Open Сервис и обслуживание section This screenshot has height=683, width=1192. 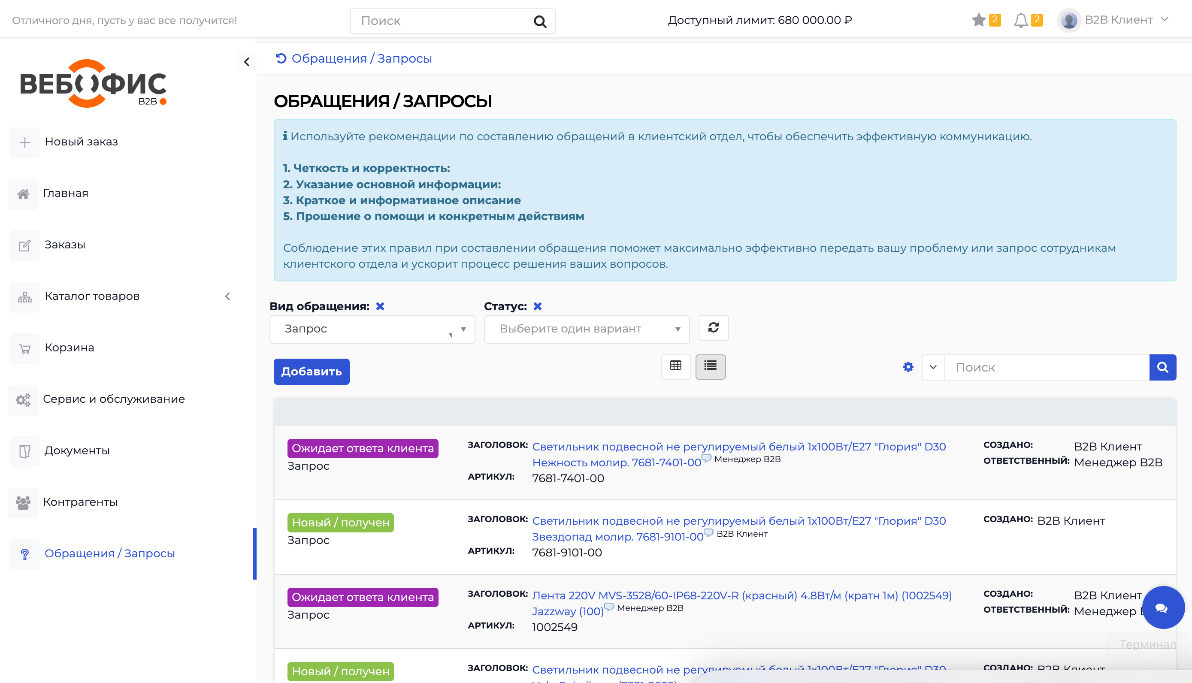[x=114, y=399]
